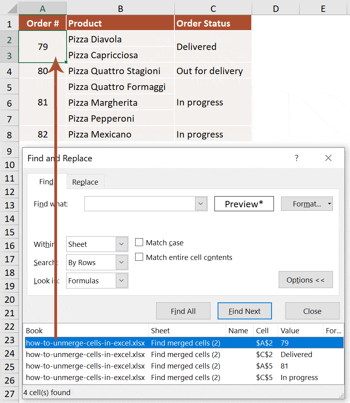Open the Within dropdown showing Sheet

point(122,244)
